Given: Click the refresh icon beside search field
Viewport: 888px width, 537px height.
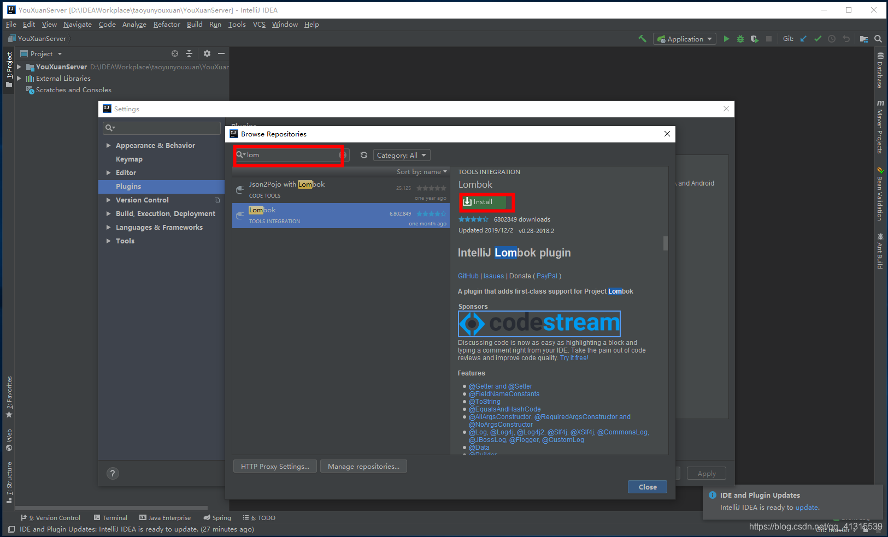Looking at the screenshot, I should point(364,155).
